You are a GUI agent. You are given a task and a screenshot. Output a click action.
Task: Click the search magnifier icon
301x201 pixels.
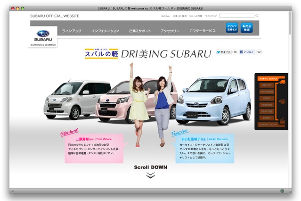(x=257, y=16)
